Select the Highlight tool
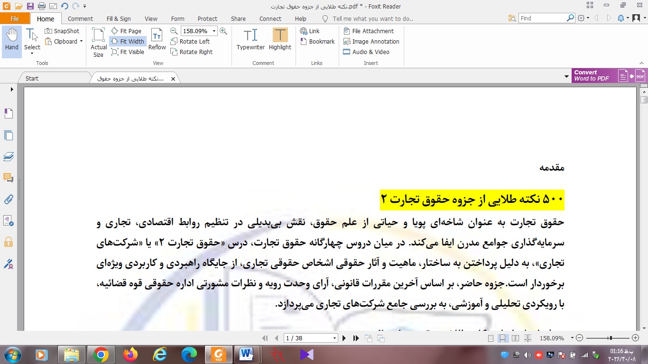 [280, 39]
